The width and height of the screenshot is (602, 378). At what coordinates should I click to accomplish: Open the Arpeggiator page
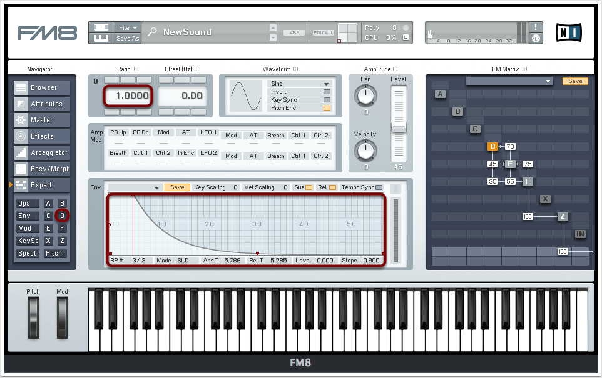click(x=42, y=153)
